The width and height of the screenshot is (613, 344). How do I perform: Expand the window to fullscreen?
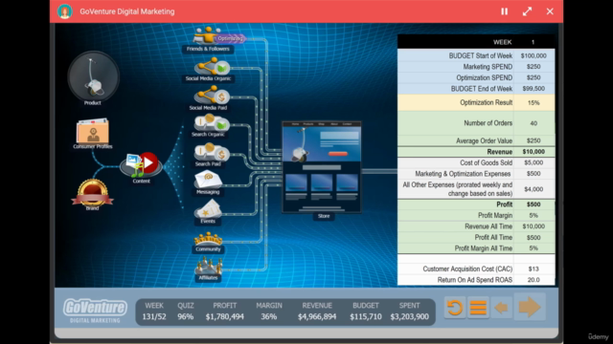tap(527, 11)
